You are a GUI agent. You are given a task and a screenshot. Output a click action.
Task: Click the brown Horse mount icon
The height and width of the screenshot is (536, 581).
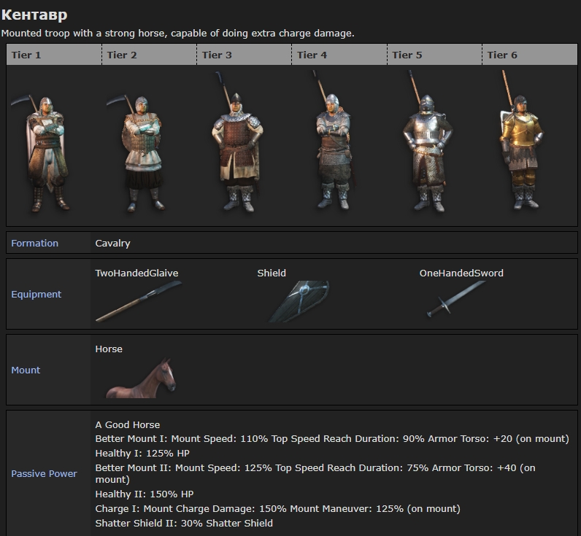tap(141, 378)
